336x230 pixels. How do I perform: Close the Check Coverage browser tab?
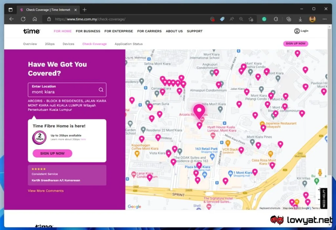tap(75, 10)
